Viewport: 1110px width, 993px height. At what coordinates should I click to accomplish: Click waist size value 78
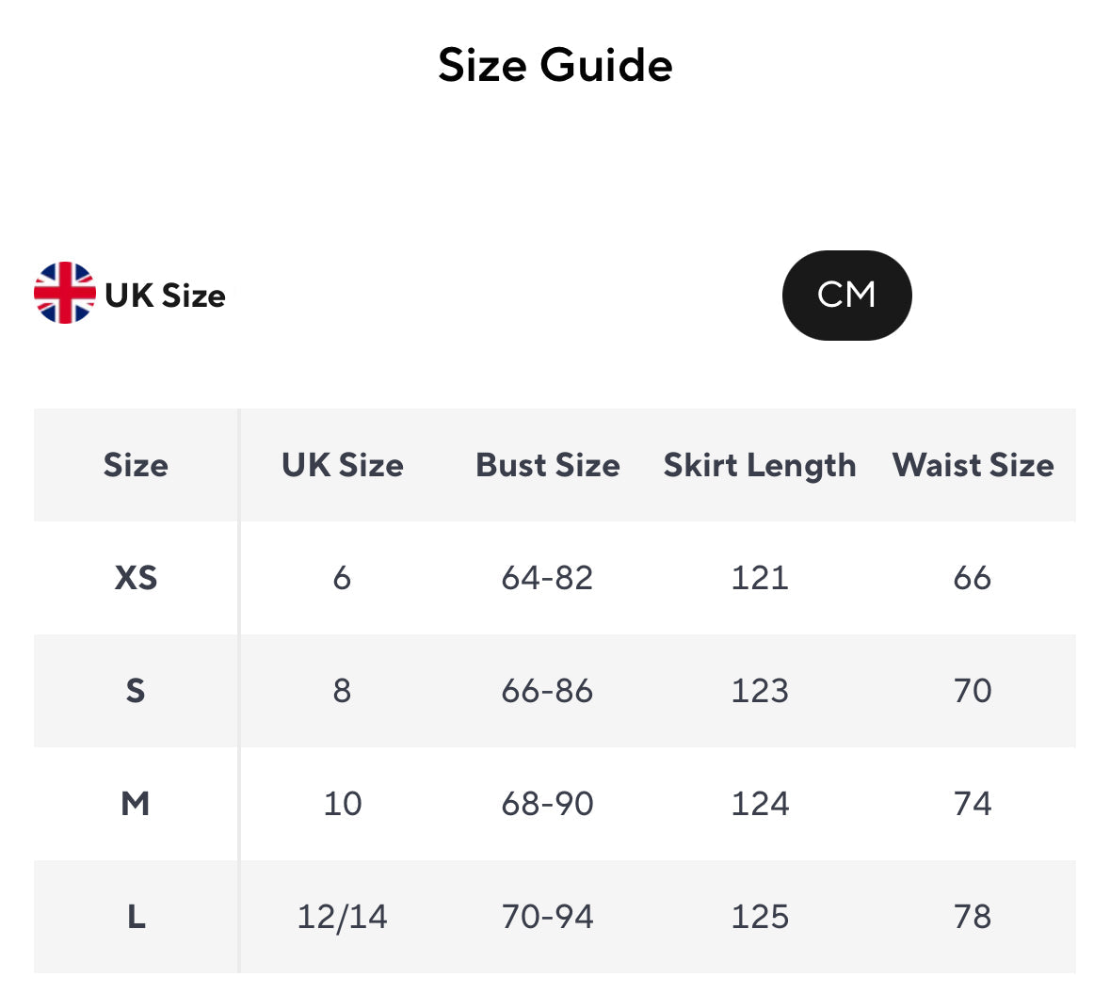point(973,917)
